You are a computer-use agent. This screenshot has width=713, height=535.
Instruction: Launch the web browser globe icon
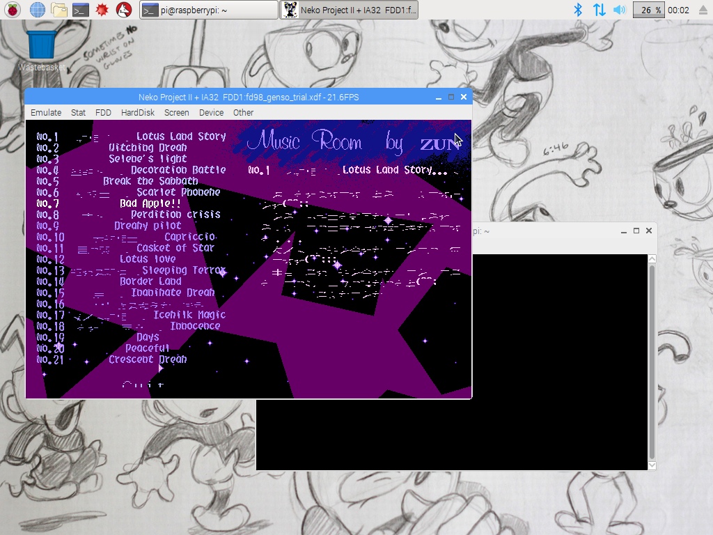[x=38, y=10]
